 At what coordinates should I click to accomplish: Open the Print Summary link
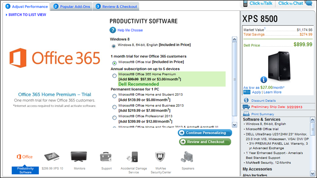click(263, 114)
